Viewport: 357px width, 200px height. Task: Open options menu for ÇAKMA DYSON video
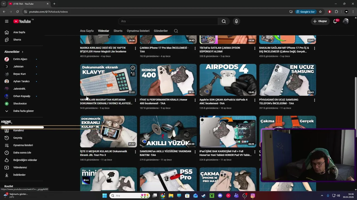click(x=255, y=48)
